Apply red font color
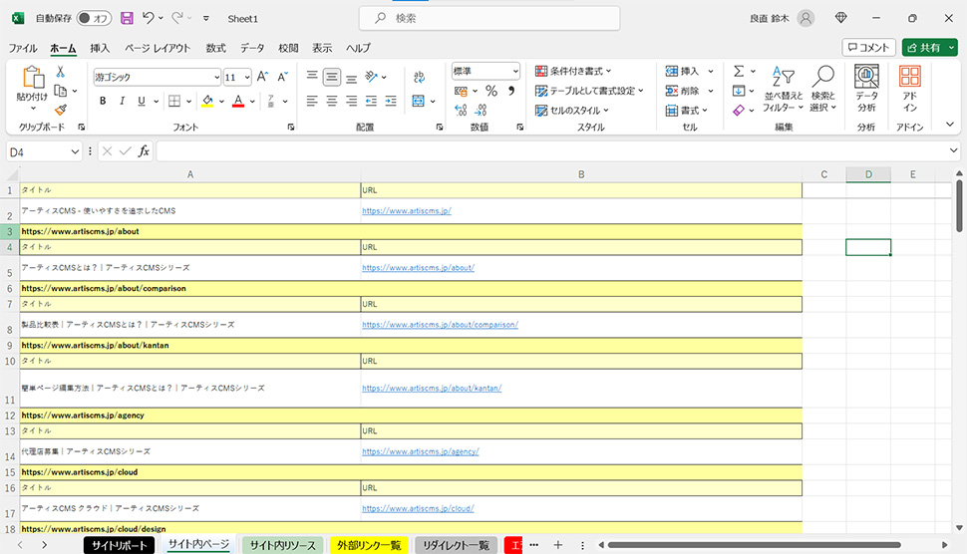 pos(238,101)
